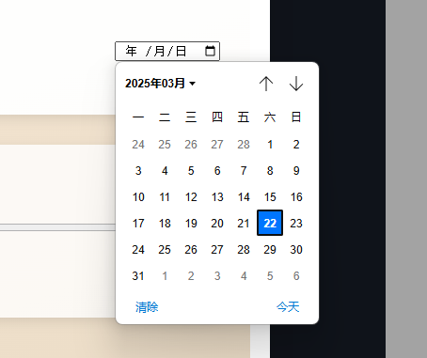Choose date 23 in the calendar
The image size is (427, 358).
(296, 224)
